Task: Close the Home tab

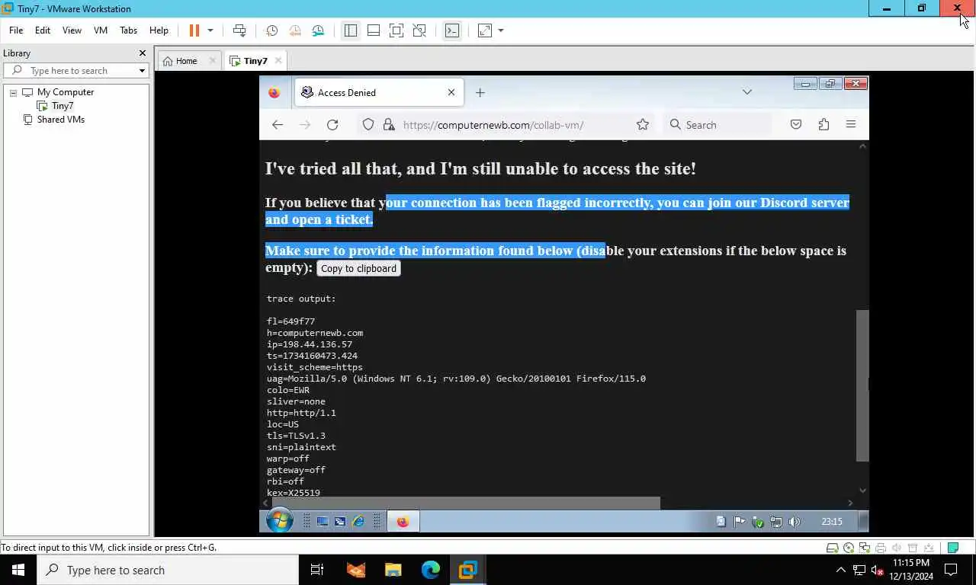Action: (x=211, y=61)
